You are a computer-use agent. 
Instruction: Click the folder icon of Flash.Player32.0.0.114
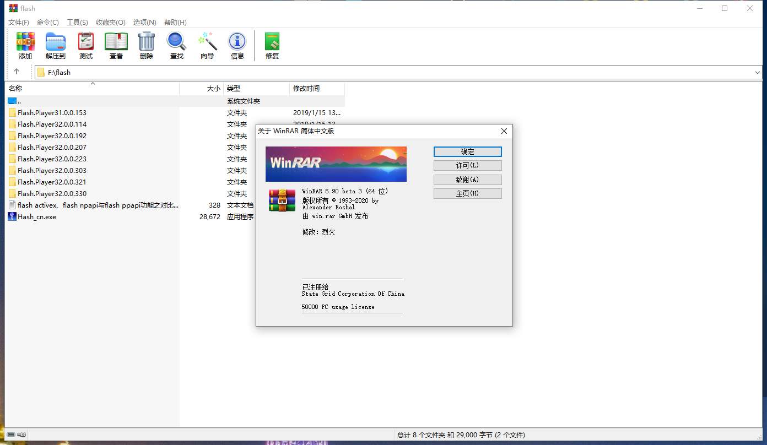point(12,124)
